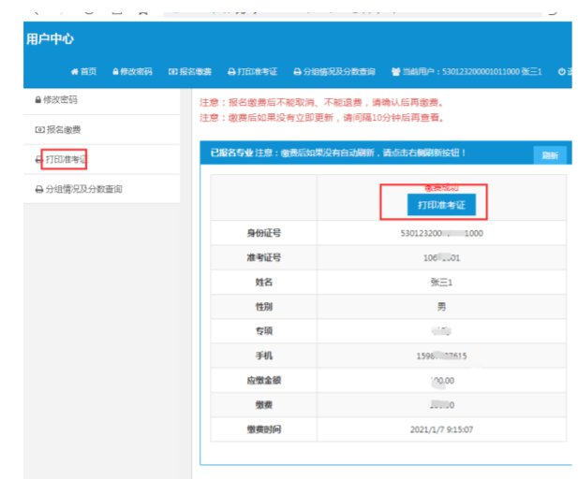
Task: Click the phone number in the 手机 row
Action: 440,356
